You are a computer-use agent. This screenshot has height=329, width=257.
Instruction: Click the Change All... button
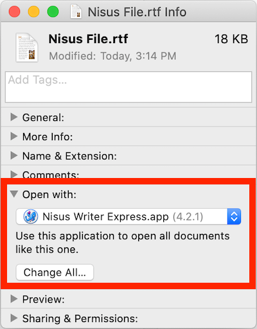tap(55, 272)
